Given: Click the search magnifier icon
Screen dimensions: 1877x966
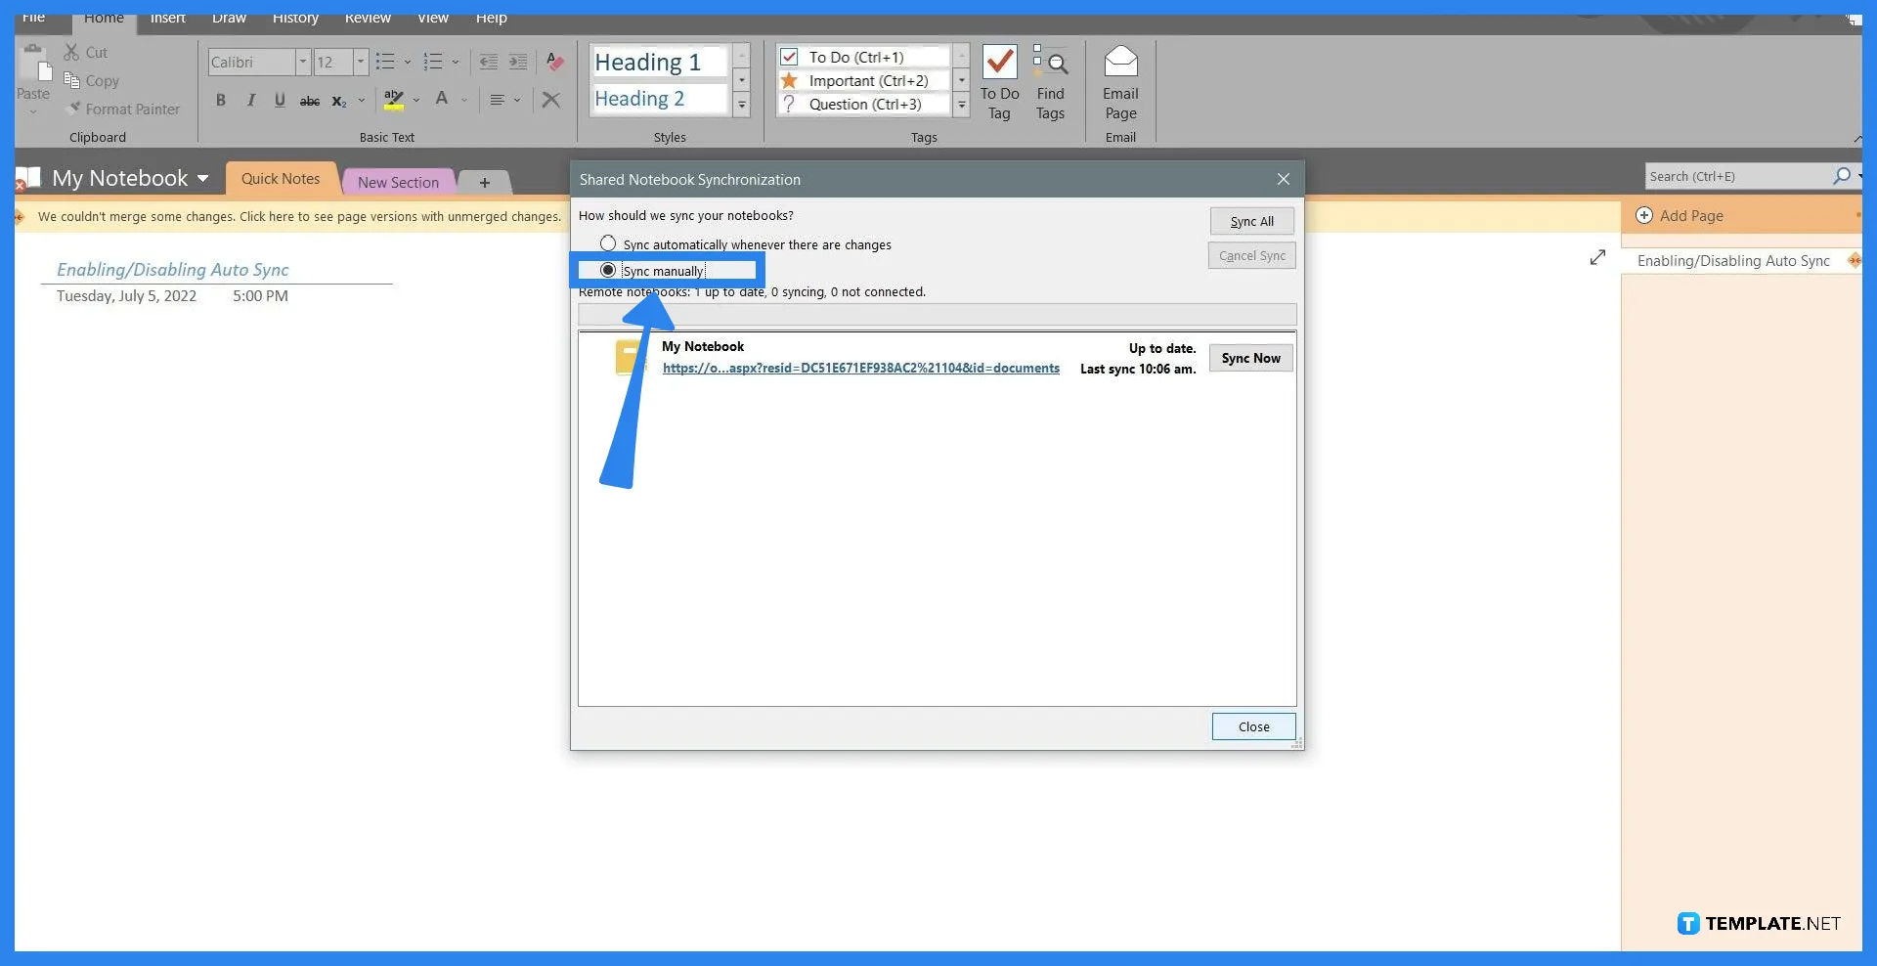Looking at the screenshot, I should click(1842, 176).
